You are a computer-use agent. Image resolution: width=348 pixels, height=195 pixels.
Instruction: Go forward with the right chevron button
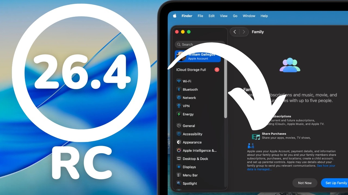tap(244, 32)
